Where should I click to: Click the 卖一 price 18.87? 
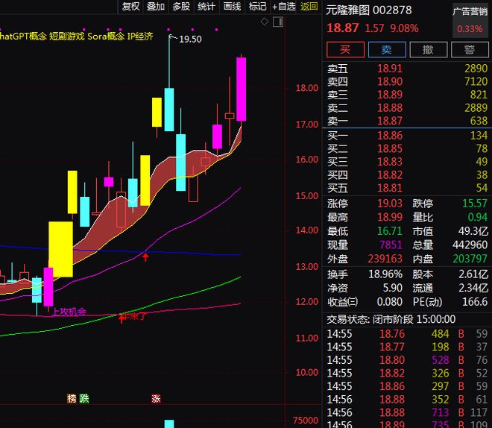[x=390, y=121]
